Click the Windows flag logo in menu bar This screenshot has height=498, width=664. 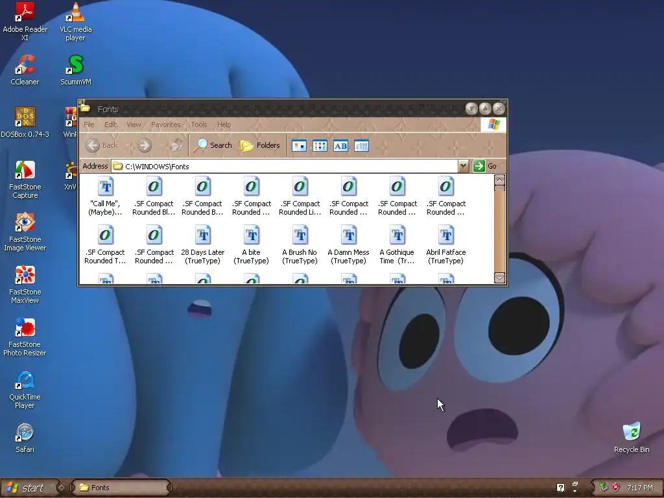coord(493,124)
